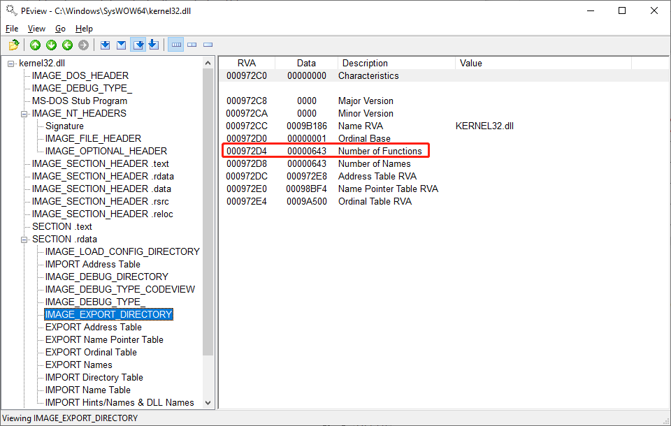Go back with the green left arrow
Viewport: 671px width, 426px height.
(67, 45)
